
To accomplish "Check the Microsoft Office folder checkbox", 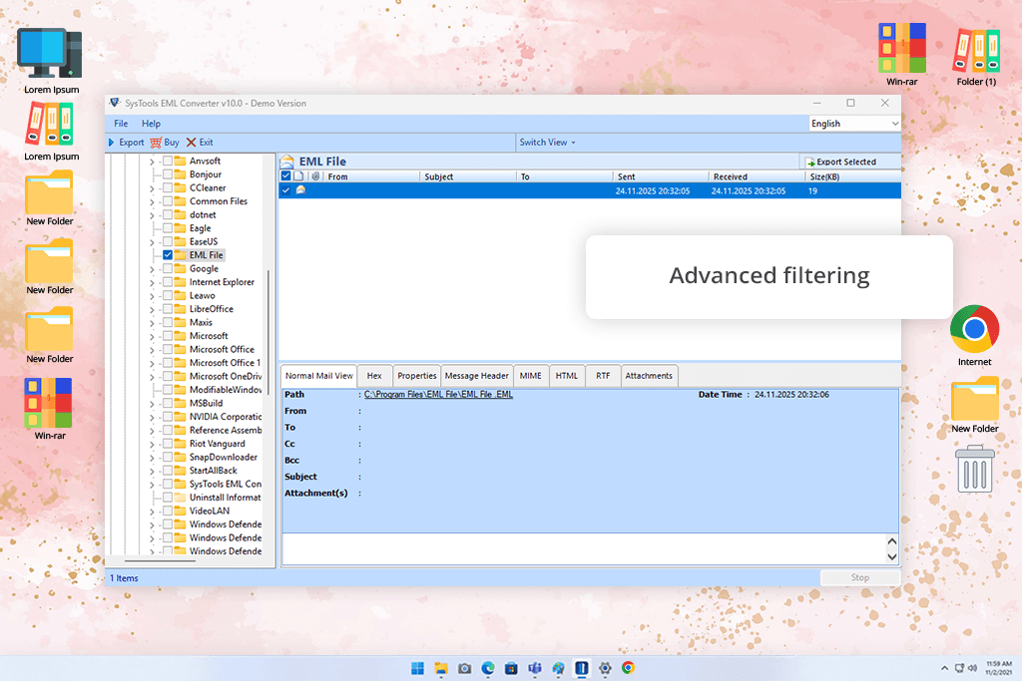I will (x=168, y=349).
